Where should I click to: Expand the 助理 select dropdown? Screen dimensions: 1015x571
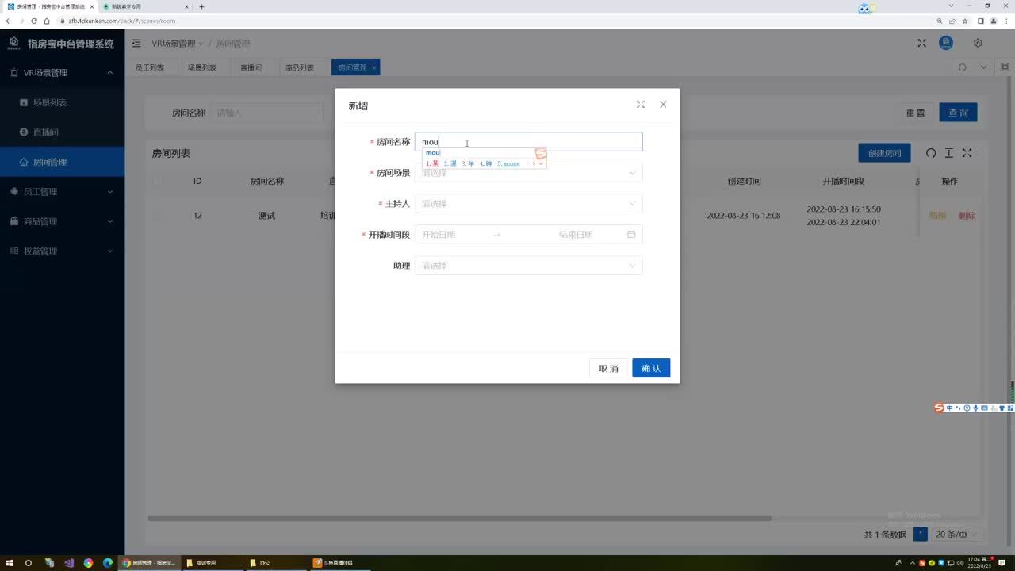point(528,266)
